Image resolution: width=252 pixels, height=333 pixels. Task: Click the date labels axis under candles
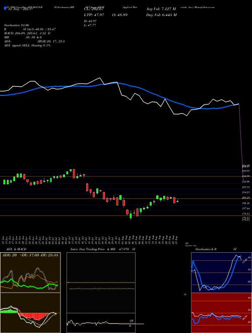click(x=91, y=240)
